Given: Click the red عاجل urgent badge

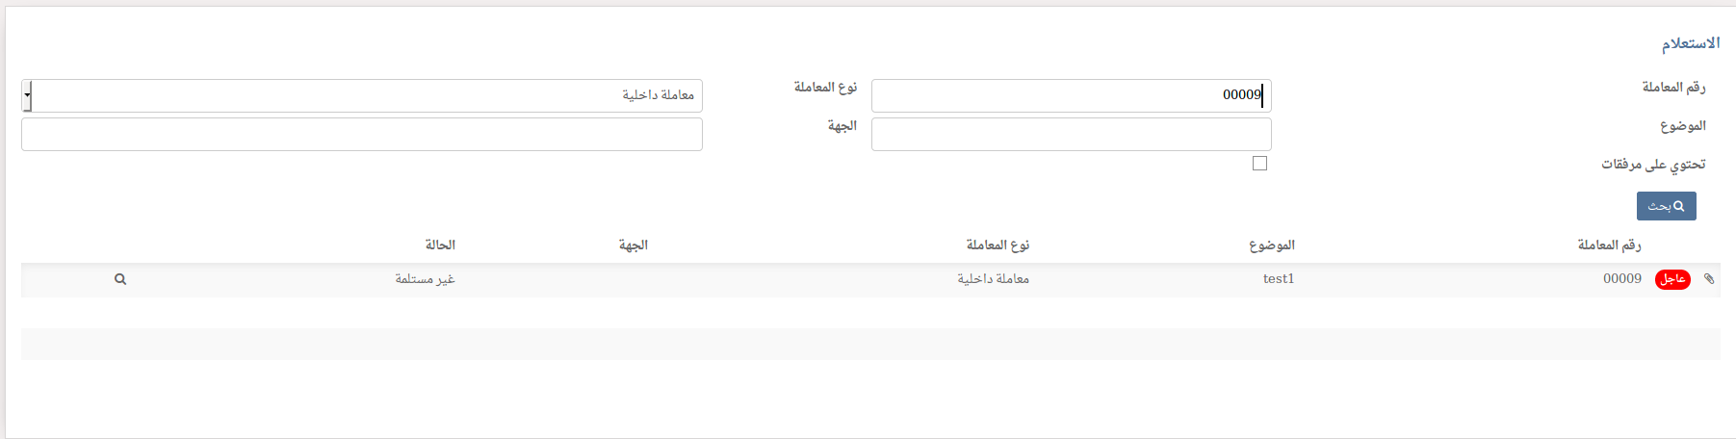Looking at the screenshot, I should [x=1672, y=279].
